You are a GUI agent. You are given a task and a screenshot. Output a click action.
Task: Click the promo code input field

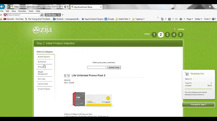(x=97, y=67)
